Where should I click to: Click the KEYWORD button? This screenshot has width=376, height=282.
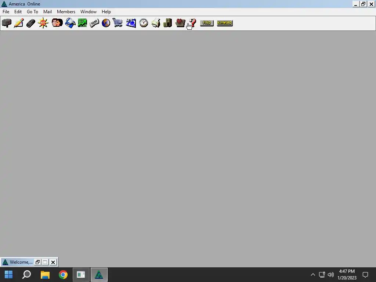tap(225, 23)
